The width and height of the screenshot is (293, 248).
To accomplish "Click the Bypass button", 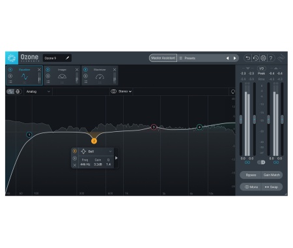I will coord(251,175).
